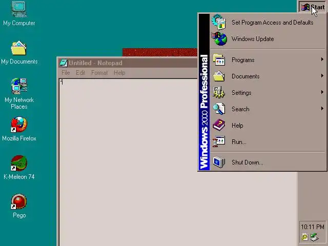Choose Set Program Access and Defaults entry
Image resolution: width=328 pixels, height=246 pixels.
pyautogui.click(x=268, y=22)
